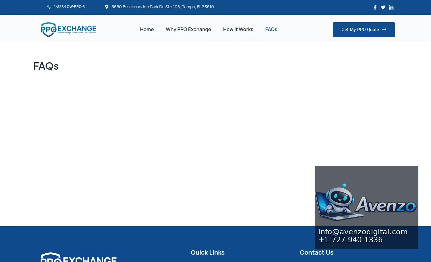Click phone number 1-888-LOW-PPO-5

tap(69, 7)
